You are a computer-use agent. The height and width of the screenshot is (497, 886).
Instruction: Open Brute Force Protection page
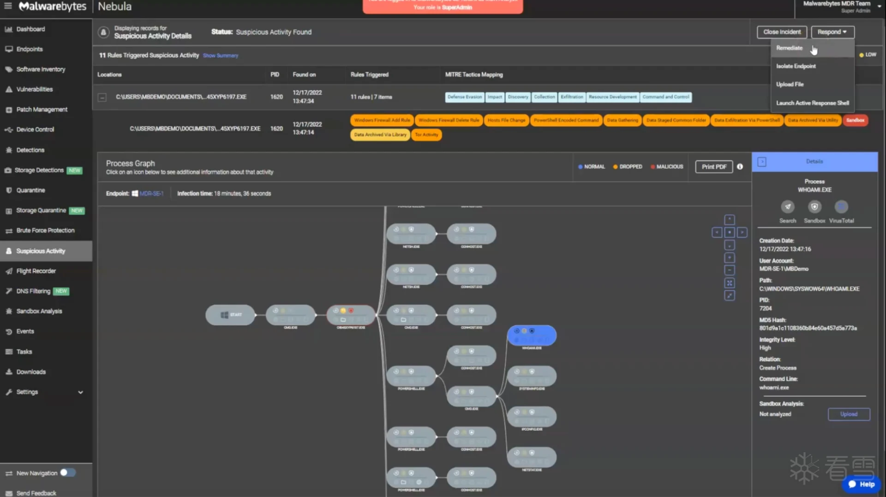coord(45,230)
